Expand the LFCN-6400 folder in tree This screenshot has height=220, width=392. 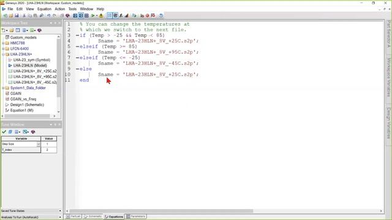(3, 49)
